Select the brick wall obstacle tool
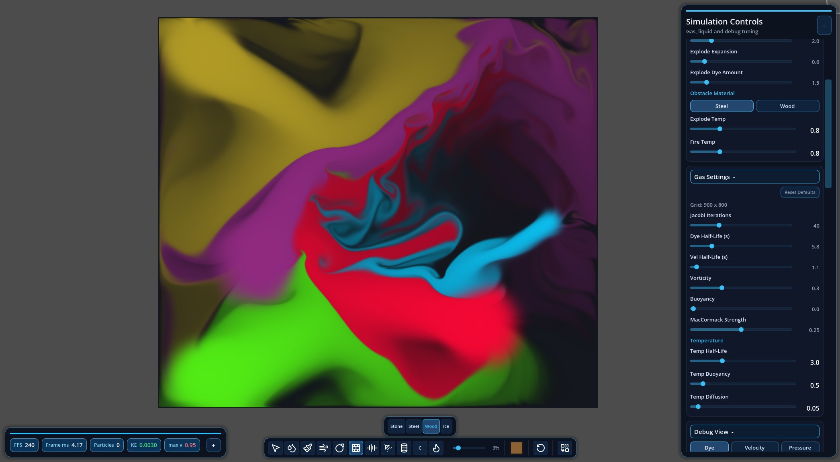Screen dimensions: 840x462 (x=356, y=448)
